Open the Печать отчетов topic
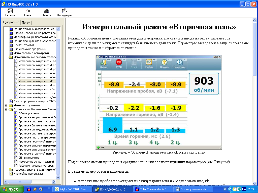This screenshot has height=193, width=258. 24,45
